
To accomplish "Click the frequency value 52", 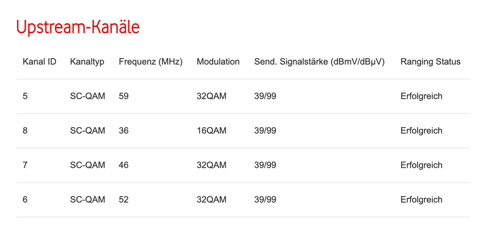I will [124, 200].
